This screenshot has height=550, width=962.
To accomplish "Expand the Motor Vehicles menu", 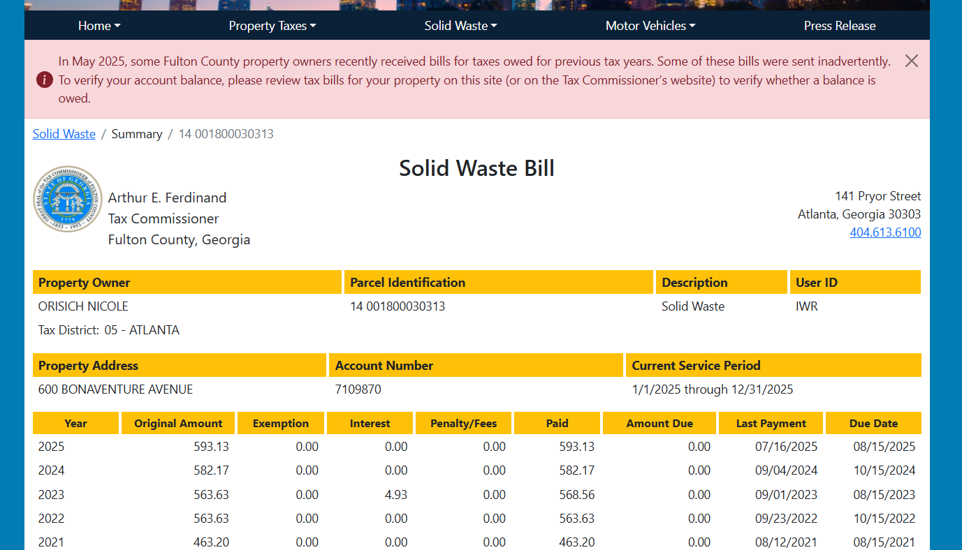I will (x=650, y=26).
